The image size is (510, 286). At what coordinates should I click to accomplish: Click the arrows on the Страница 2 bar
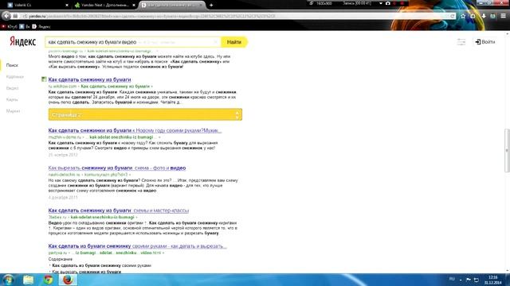click(x=237, y=114)
